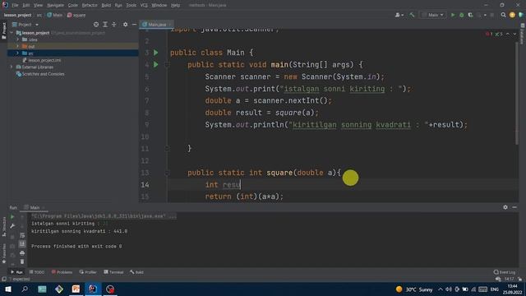
Task: Hide the Project panel with minus icon
Action: point(134,25)
